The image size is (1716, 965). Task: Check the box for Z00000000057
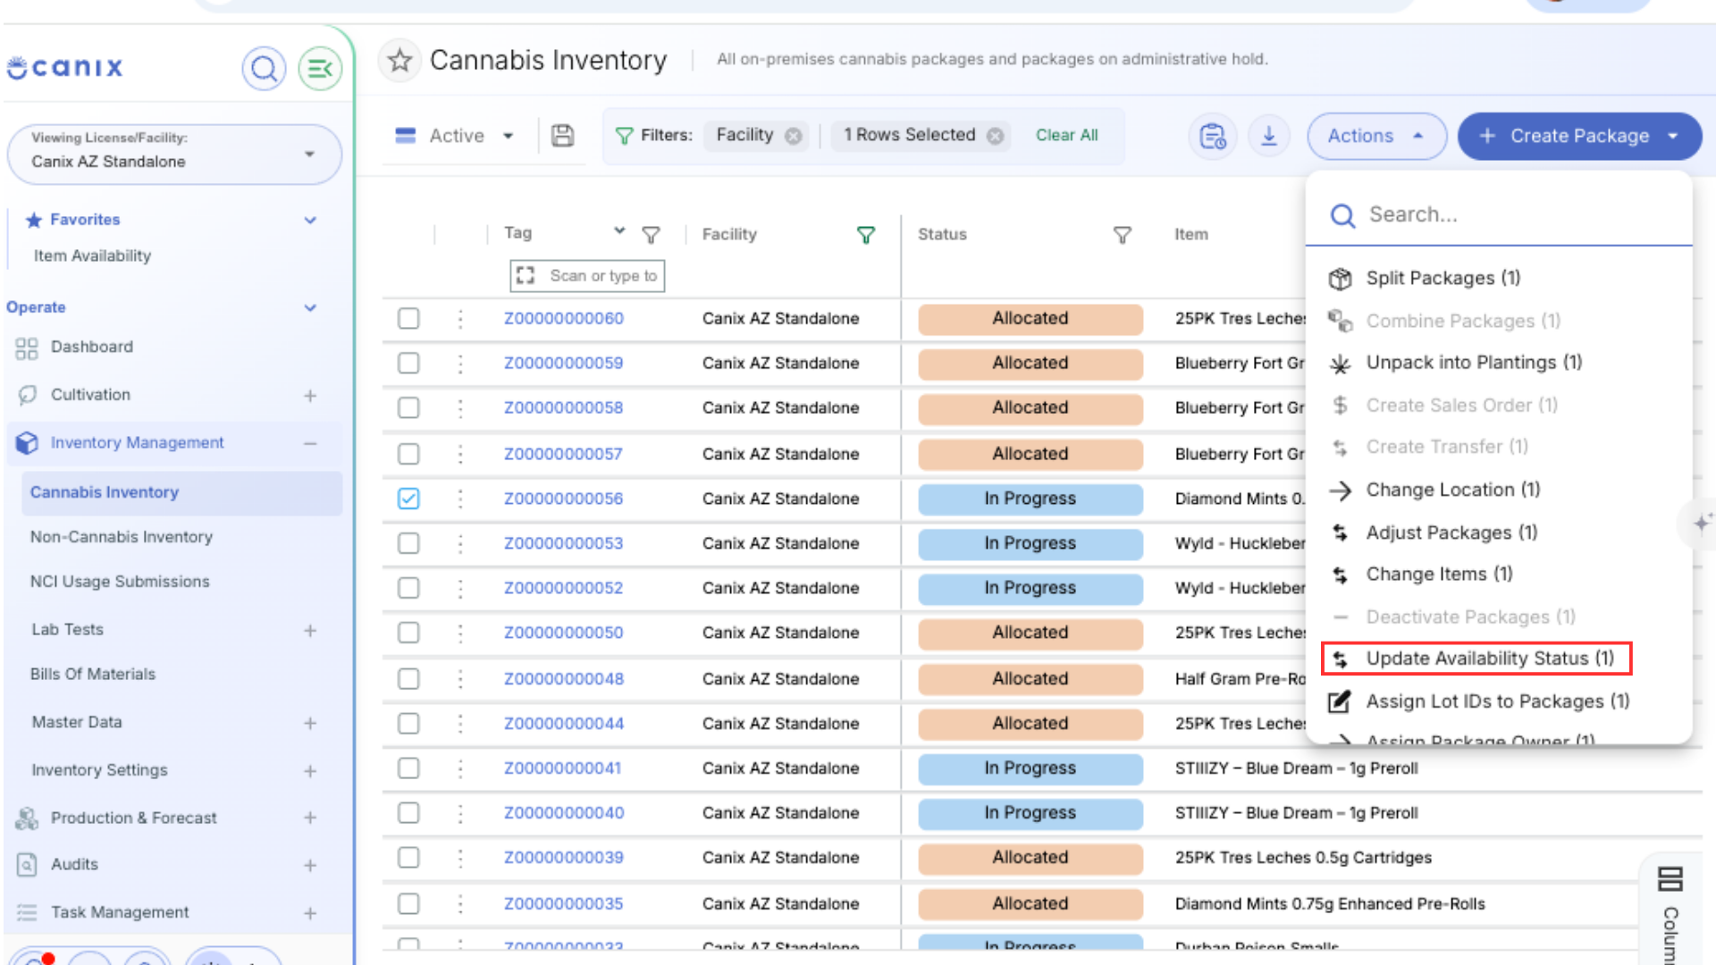pyautogui.click(x=408, y=454)
